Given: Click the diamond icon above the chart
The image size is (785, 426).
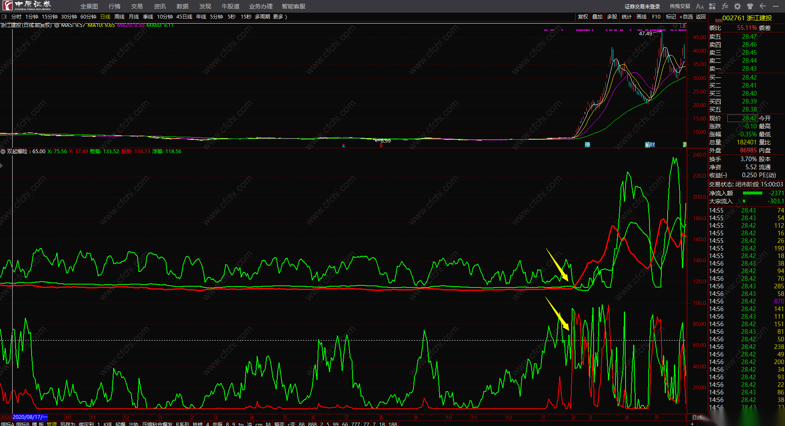Looking at the screenshot, I should 675,26.
